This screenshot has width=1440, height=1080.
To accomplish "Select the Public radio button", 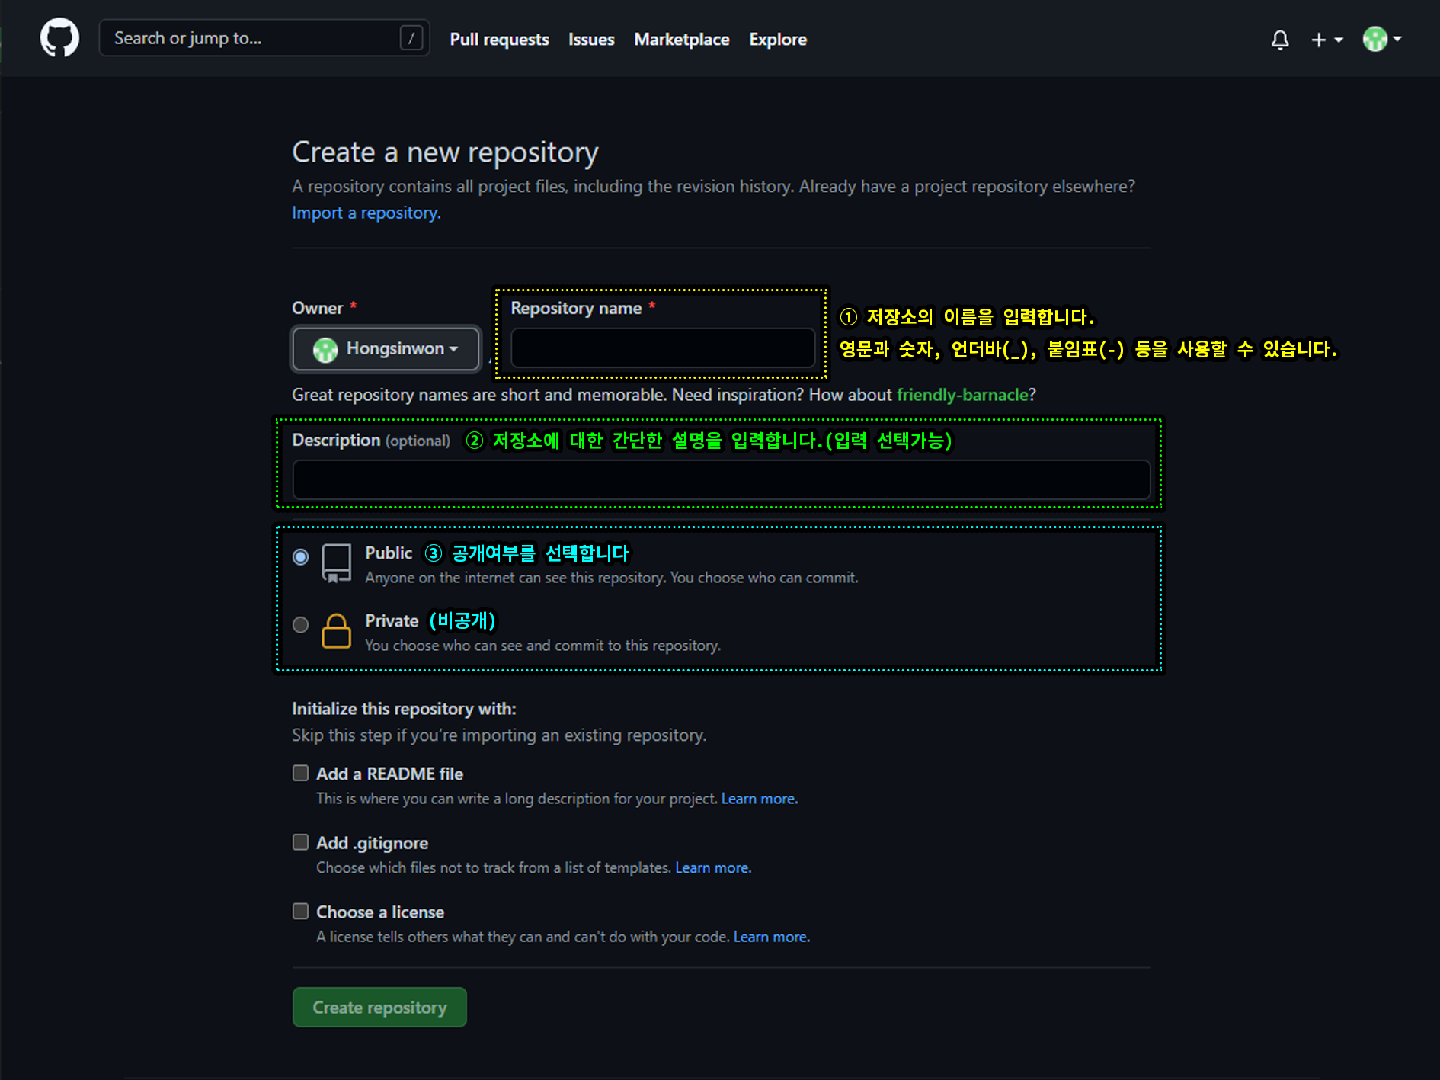I will coord(301,556).
